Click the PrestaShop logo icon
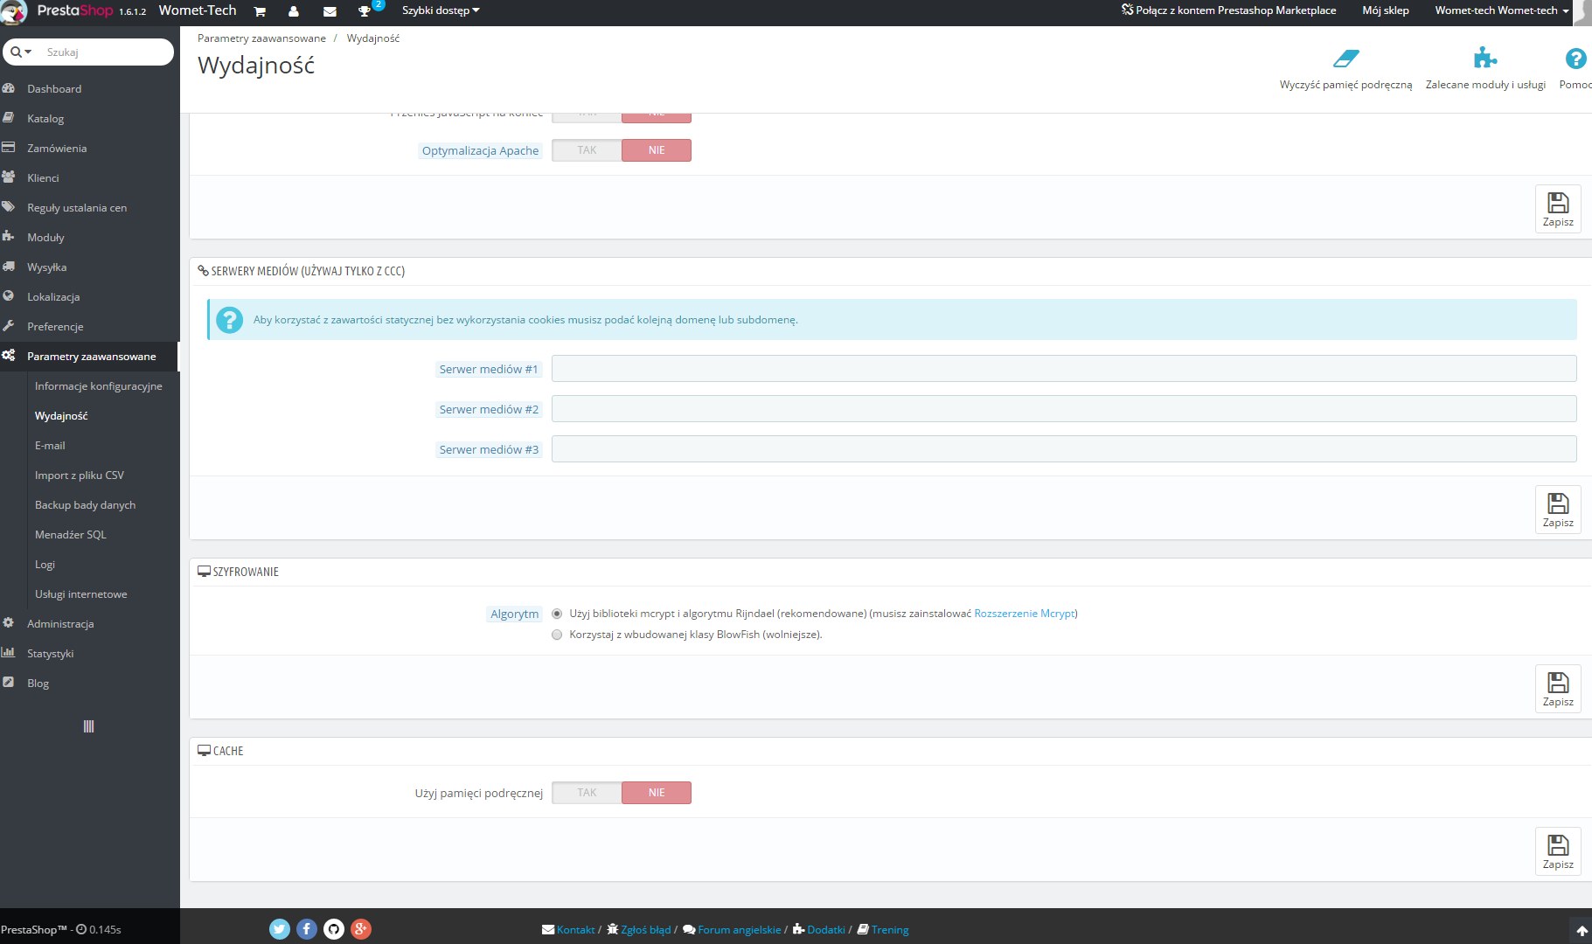1592x944 pixels. pyautogui.click(x=14, y=11)
